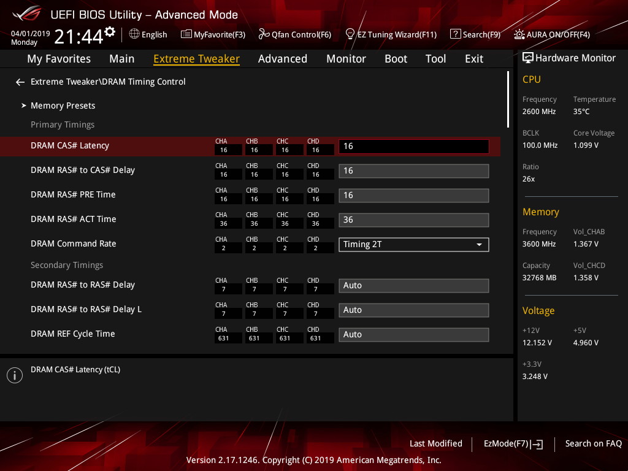Select DRAM RAS# to CAS# Delay label
Screen dimensions: 628x471
click(83, 170)
